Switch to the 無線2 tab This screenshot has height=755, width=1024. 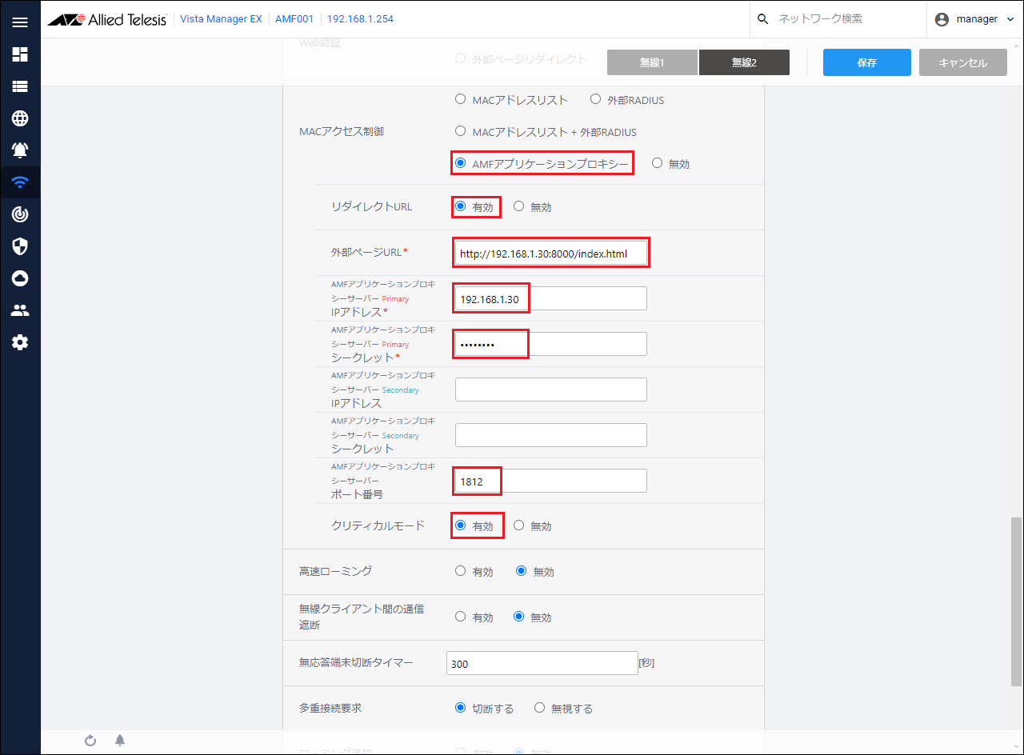(x=744, y=62)
